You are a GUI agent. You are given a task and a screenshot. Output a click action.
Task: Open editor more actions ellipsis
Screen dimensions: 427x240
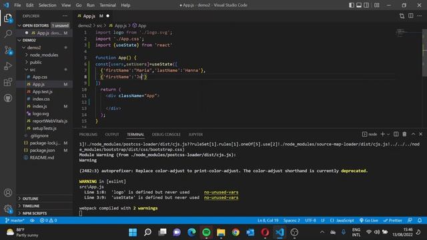(420, 16)
